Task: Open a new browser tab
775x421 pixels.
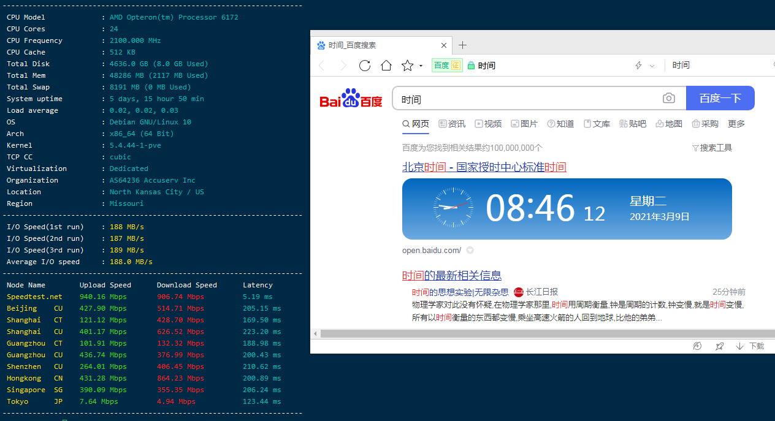Action: (x=462, y=45)
